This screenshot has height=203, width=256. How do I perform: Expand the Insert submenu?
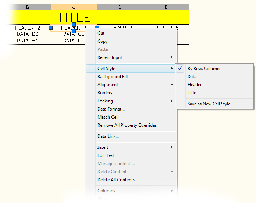pos(103,147)
